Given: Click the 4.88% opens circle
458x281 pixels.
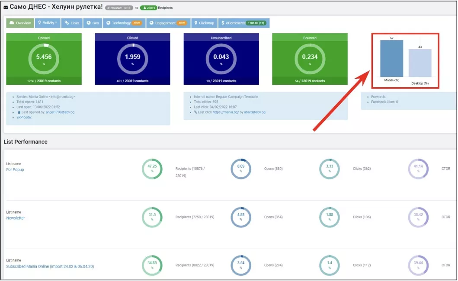Looking at the screenshot, I should [x=241, y=217].
